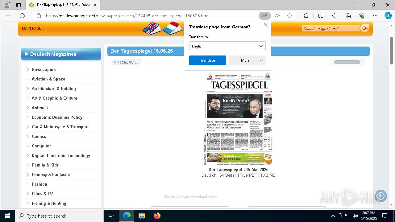Open Fishing & Hunting category
395x222 pixels.
[x=49, y=203]
